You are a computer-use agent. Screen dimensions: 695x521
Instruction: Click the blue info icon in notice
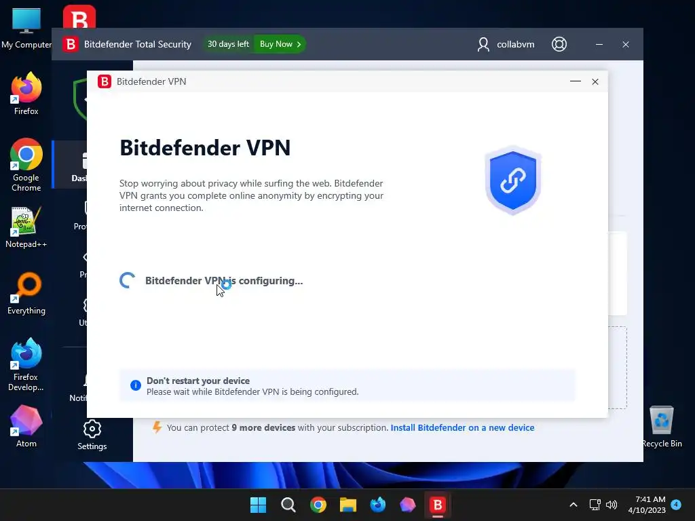click(x=136, y=385)
